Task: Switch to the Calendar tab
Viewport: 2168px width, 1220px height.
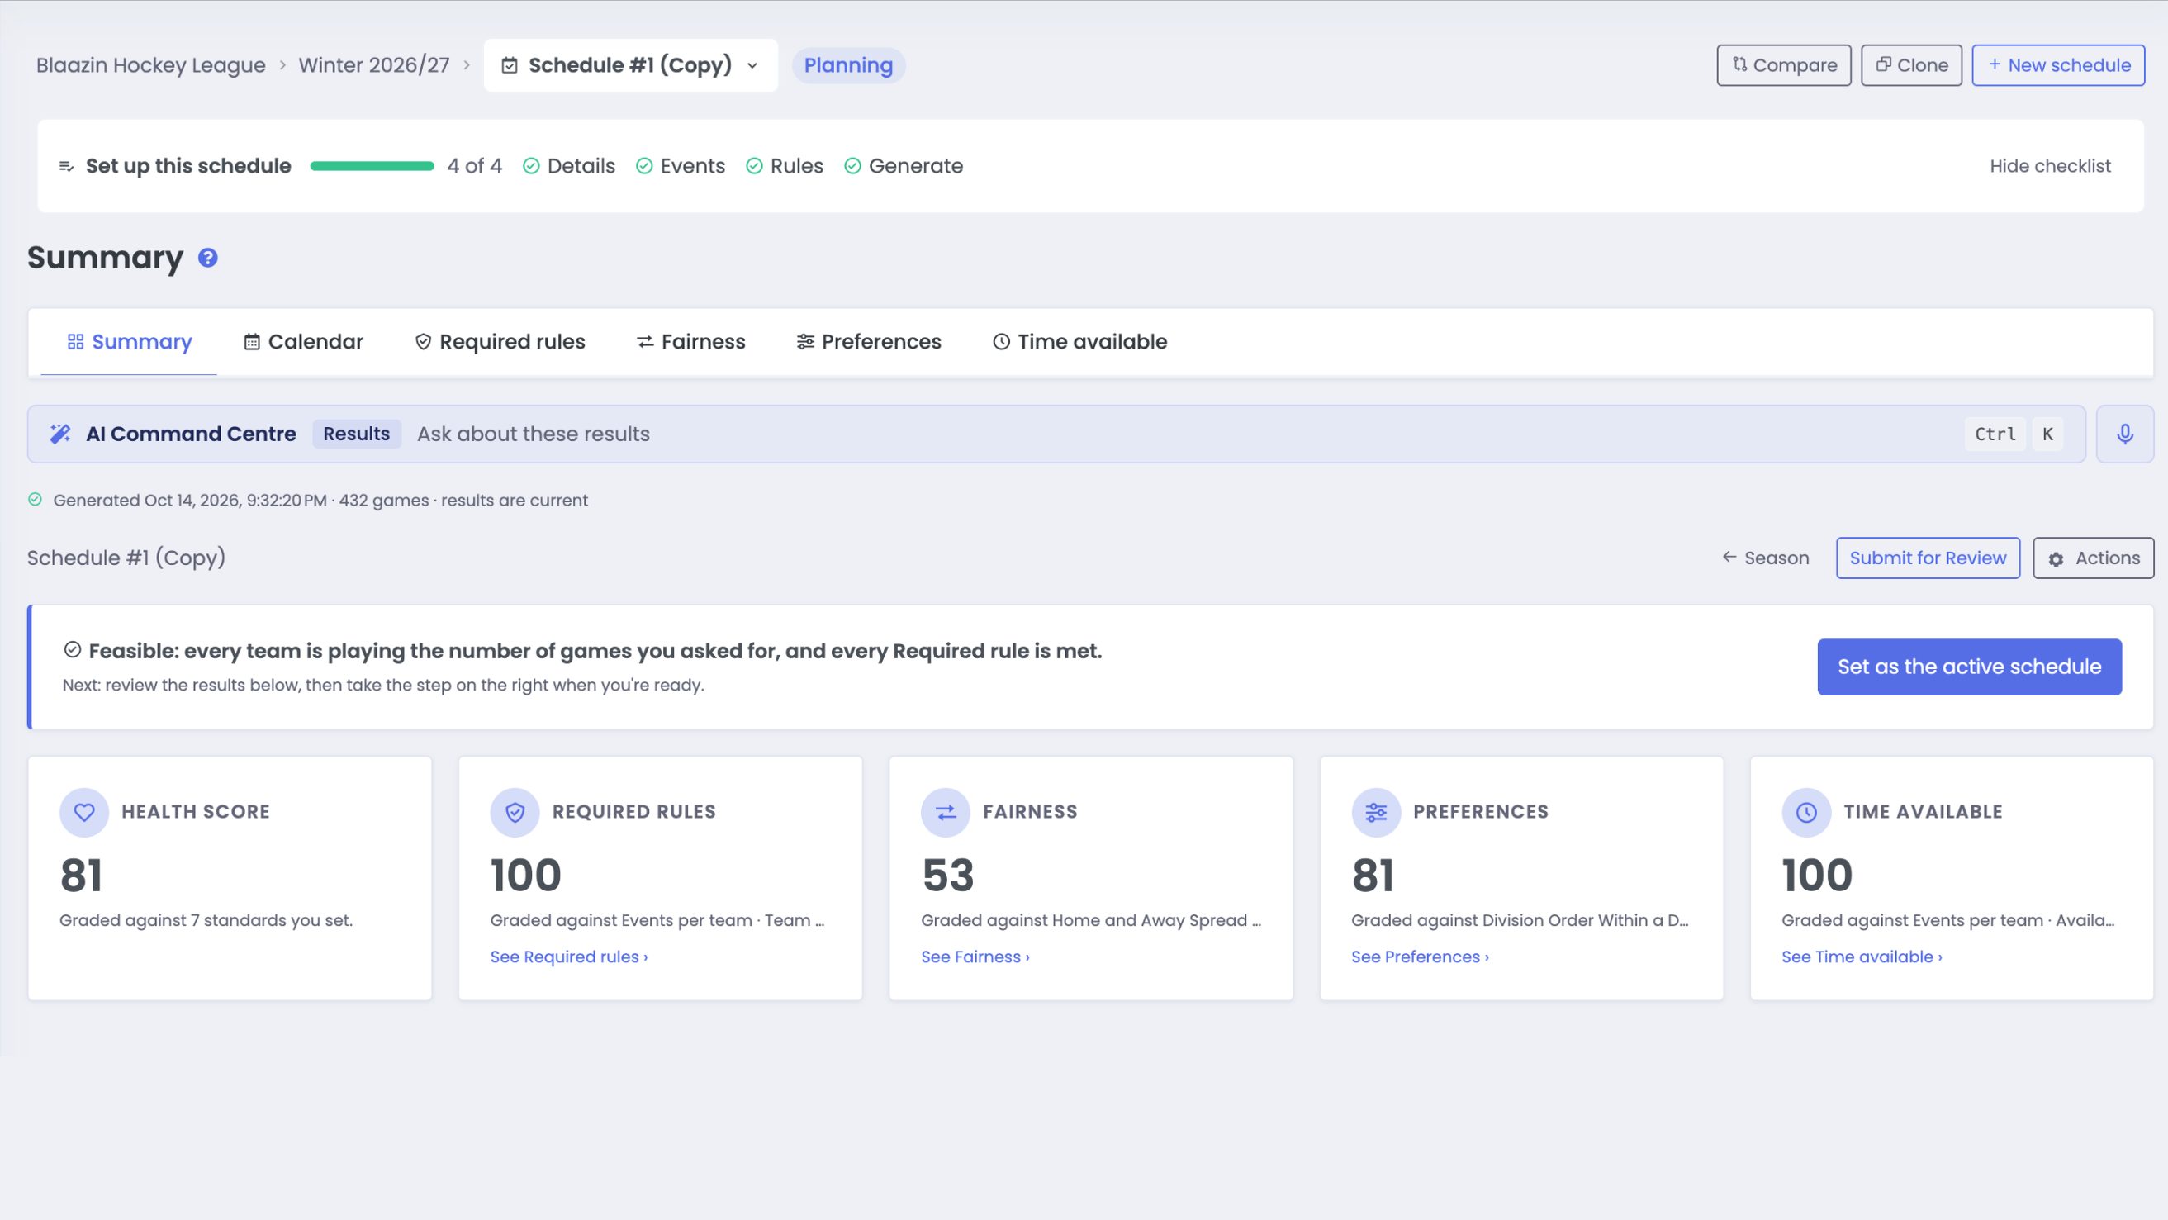Action: pyautogui.click(x=303, y=342)
